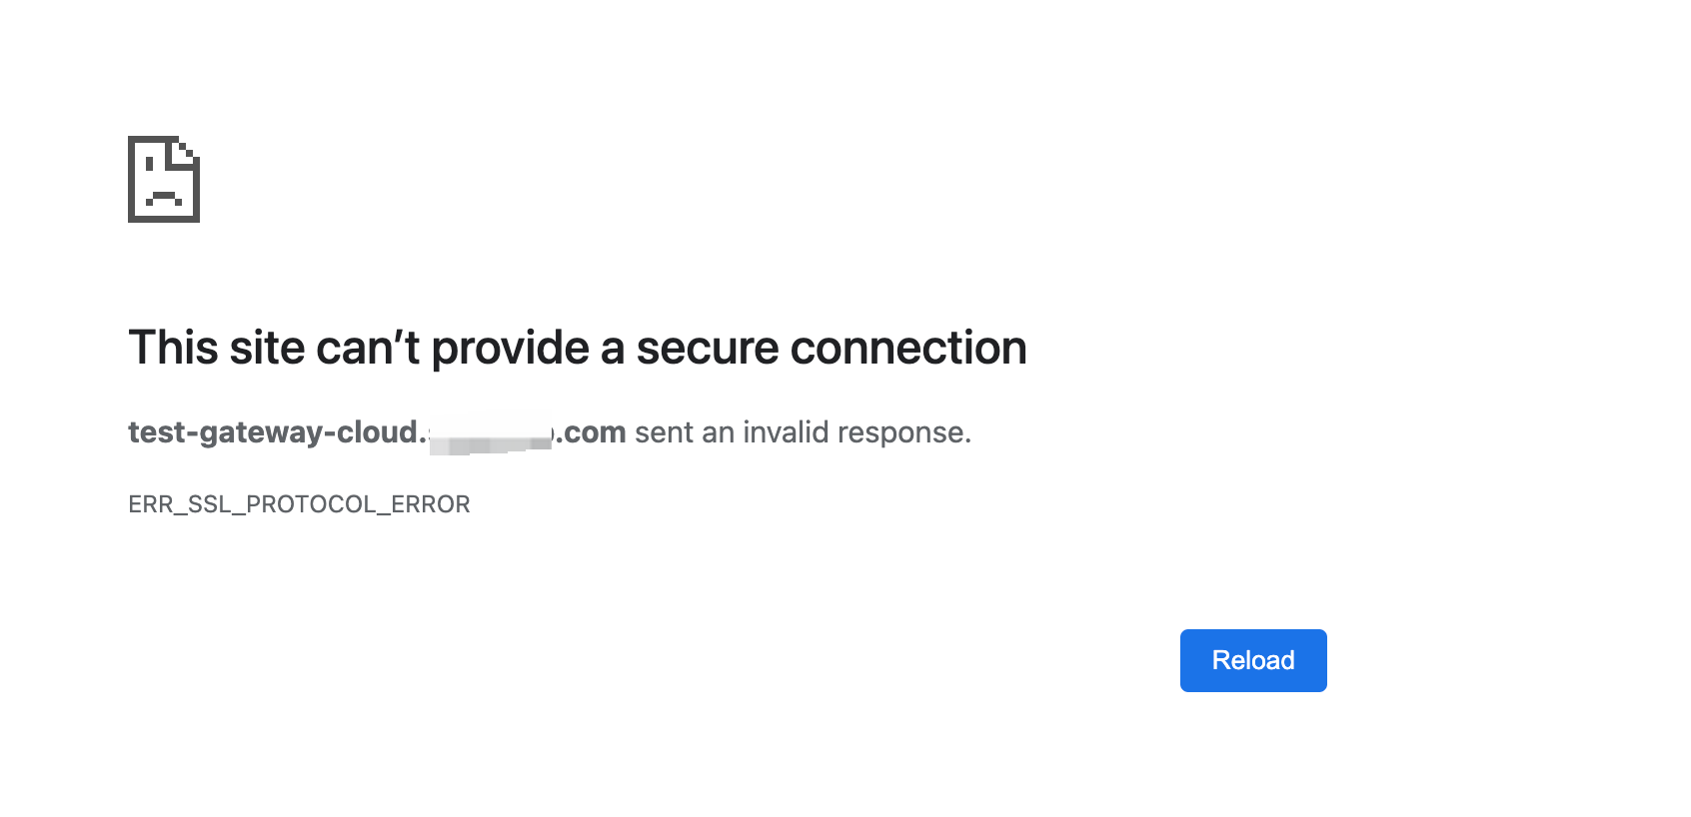Click the mouth of the sad face icon
The height and width of the screenshot is (817, 1691).
coord(162,195)
